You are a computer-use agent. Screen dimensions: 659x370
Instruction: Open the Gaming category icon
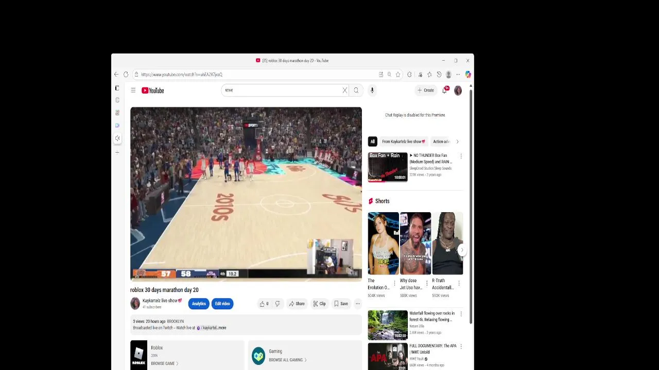tap(258, 356)
